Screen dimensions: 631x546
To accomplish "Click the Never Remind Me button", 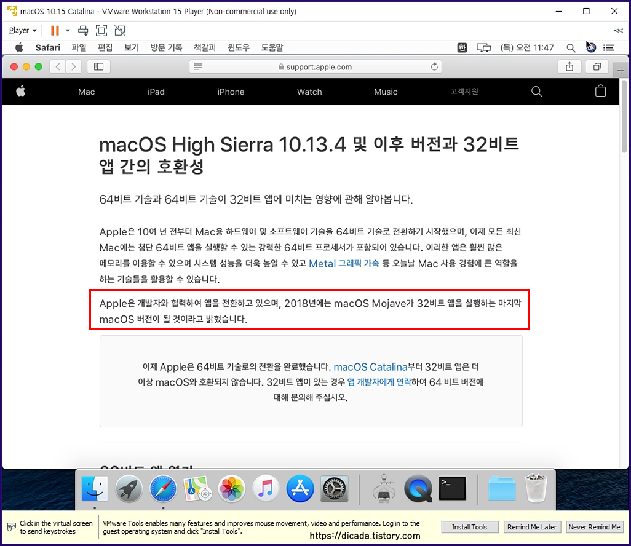I will tap(594, 527).
